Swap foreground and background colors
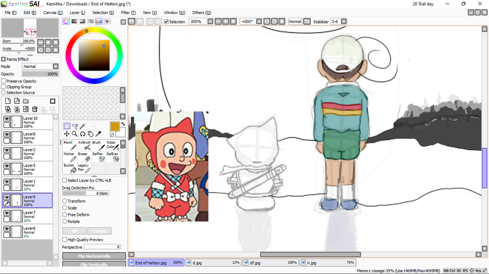Screen dimensions: 489x274 click(x=123, y=124)
